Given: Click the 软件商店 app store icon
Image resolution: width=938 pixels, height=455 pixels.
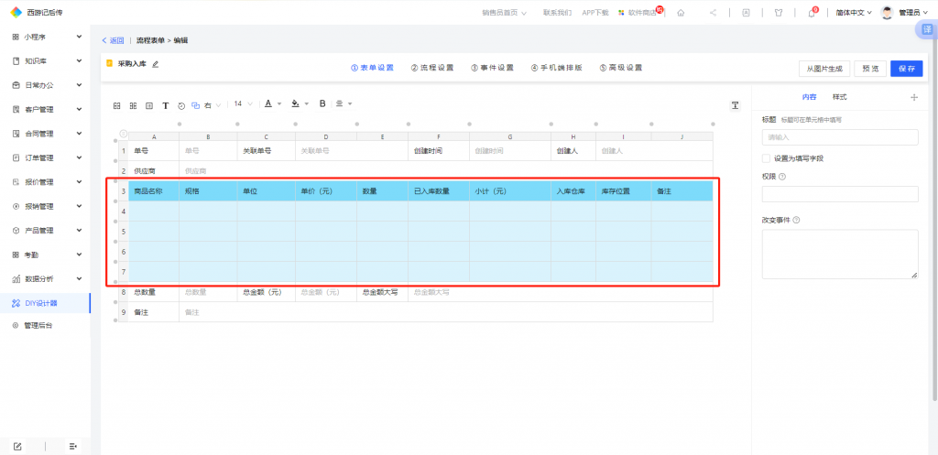Looking at the screenshot, I should [622, 13].
